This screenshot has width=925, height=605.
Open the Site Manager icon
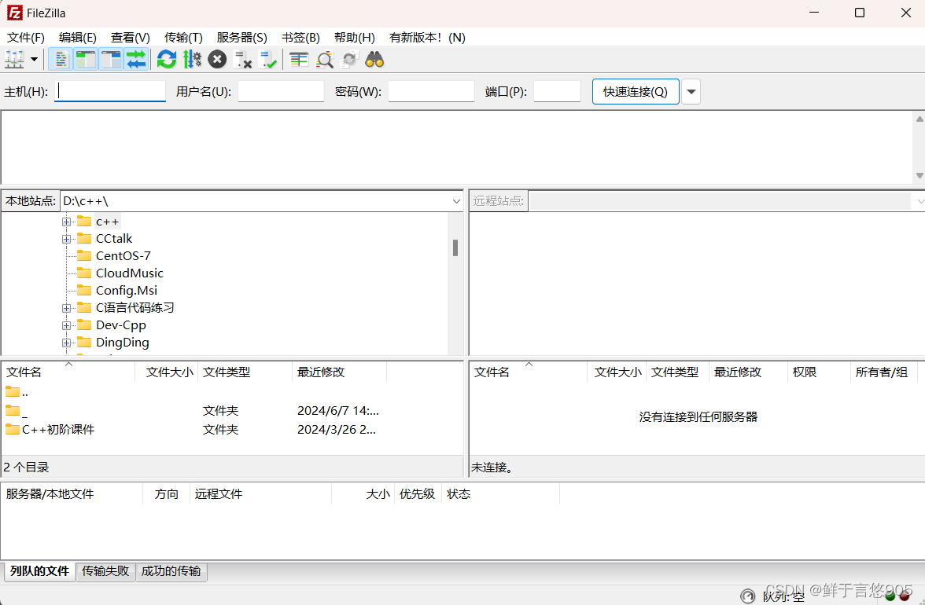[14, 60]
